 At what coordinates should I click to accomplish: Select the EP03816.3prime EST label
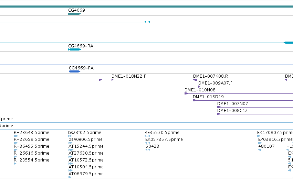point(275,139)
